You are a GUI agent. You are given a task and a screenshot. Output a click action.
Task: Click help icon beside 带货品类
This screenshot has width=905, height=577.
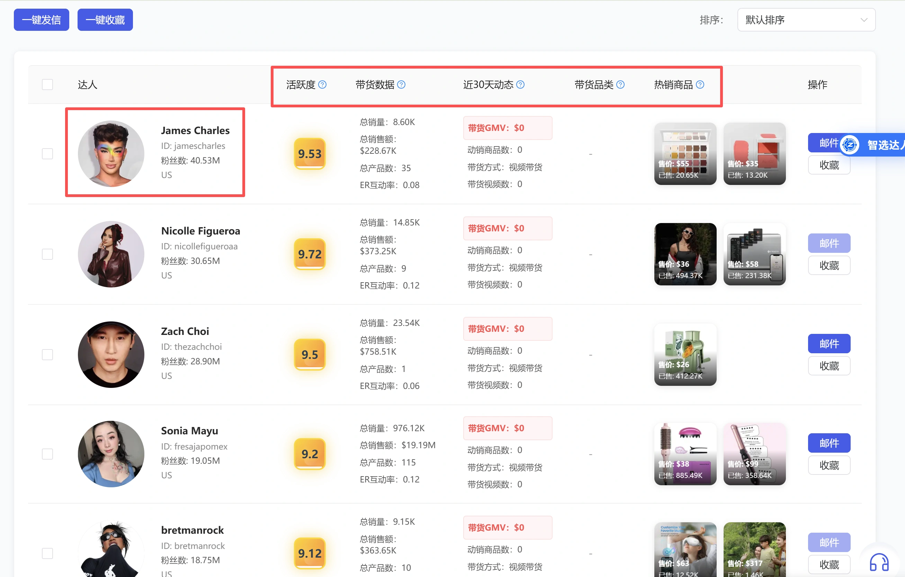pos(620,85)
